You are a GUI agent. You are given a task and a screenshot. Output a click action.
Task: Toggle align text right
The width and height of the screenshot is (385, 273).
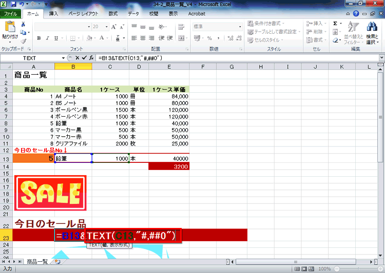click(151, 38)
